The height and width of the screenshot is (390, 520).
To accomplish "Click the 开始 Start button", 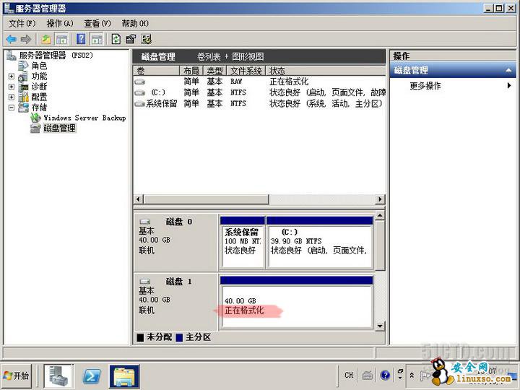I will (17, 376).
